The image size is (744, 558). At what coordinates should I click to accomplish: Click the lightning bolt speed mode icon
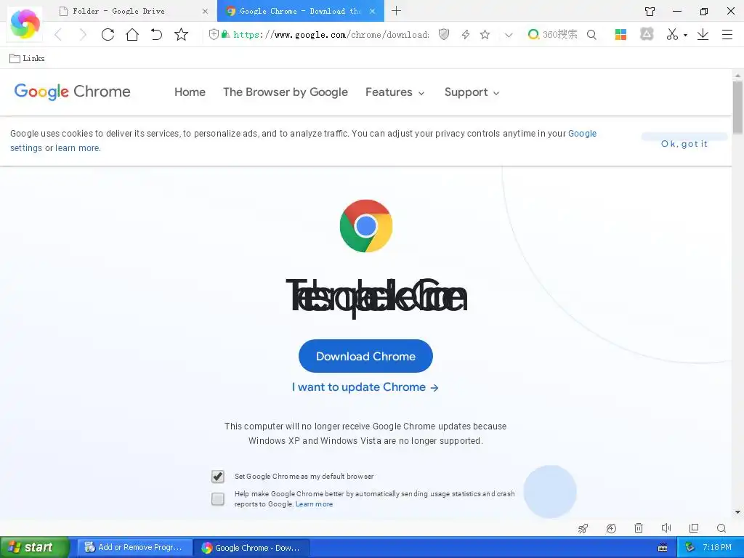tap(466, 34)
